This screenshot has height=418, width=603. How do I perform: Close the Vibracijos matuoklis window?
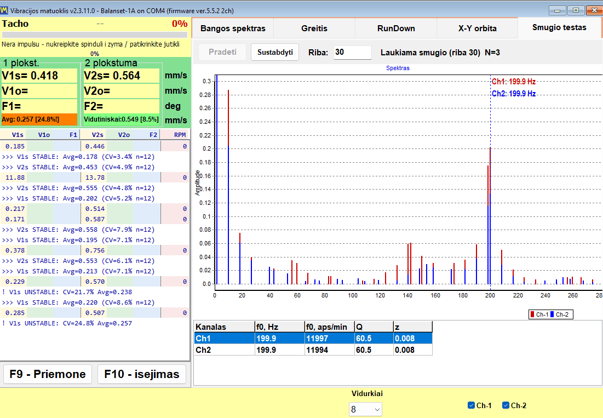pyautogui.click(x=594, y=10)
